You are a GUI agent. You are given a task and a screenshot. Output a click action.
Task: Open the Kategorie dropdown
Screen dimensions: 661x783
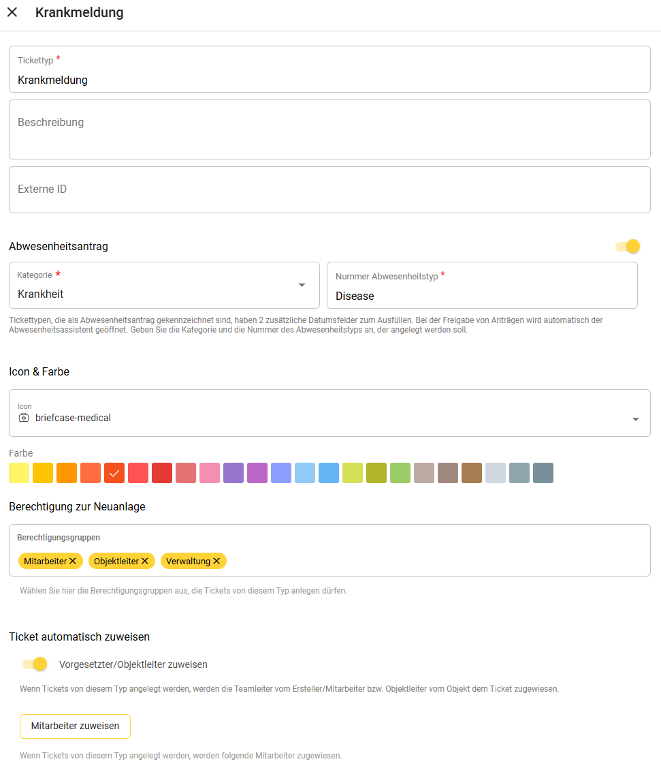point(302,285)
